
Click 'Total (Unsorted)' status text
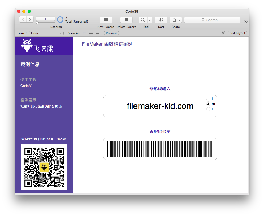tap(77, 21)
